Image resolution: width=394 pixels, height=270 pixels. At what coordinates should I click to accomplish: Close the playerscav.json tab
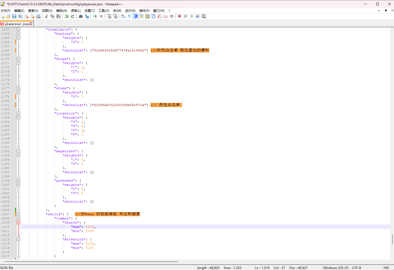click(31, 24)
